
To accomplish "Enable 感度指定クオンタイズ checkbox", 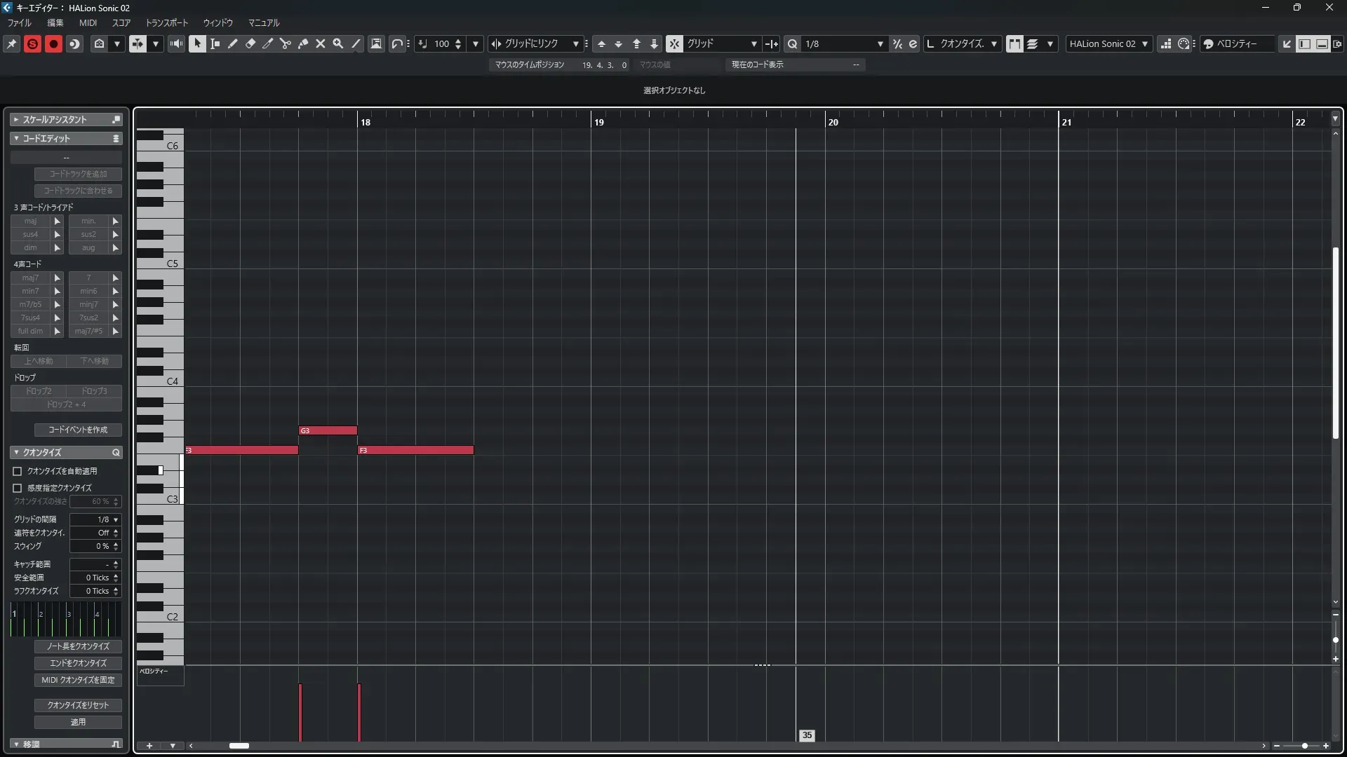I will pos(18,488).
